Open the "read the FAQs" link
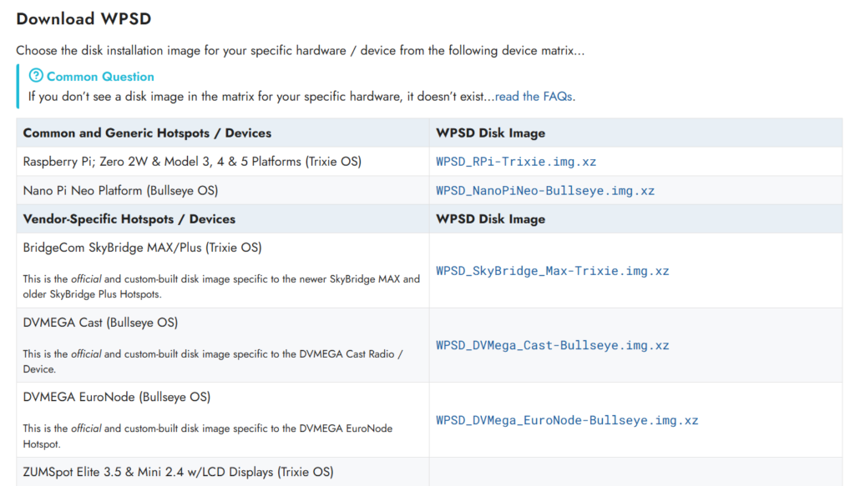The width and height of the screenshot is (855, 486). point(534,96)
